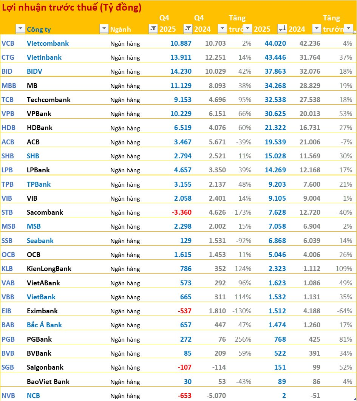Open the last Tăng trưởng column filter
357x401 pixels.
point(349,29)
